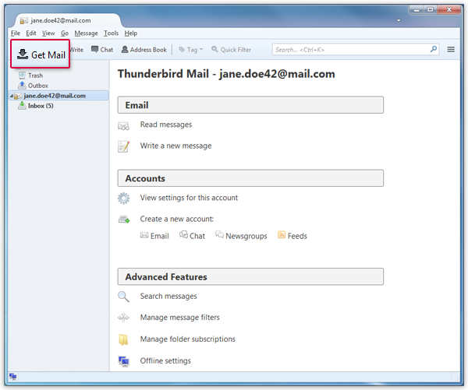Open the Inbox (5) folder
This screenshot has width=468, height=390.
[x=40, y=106]
